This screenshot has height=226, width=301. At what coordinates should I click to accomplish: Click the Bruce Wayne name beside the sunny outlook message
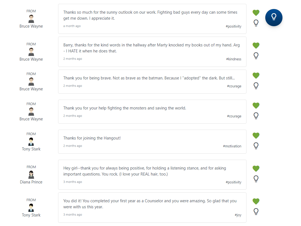tap(31, 26)
